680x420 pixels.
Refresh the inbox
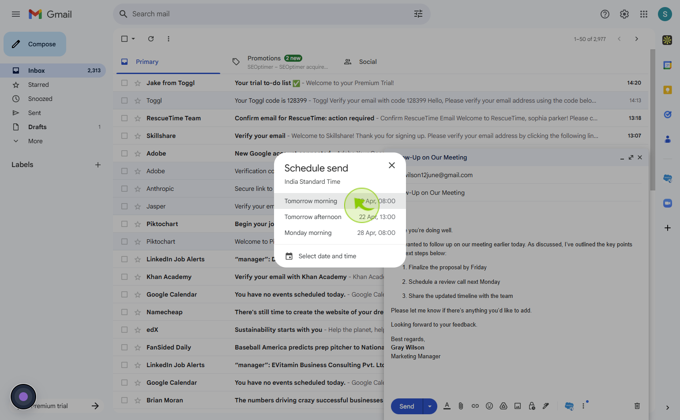[x=151, y=39]
